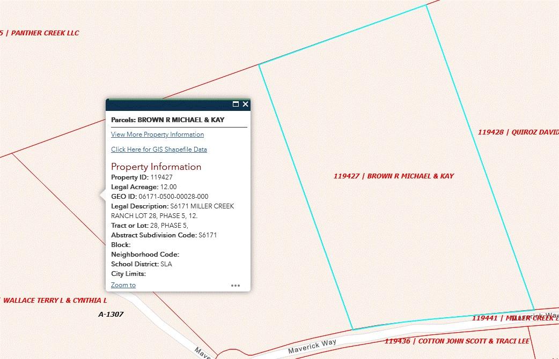Select the PANTHER CREEK LLC parcel label
Screen dimensions: 559x359
point(39,33)
